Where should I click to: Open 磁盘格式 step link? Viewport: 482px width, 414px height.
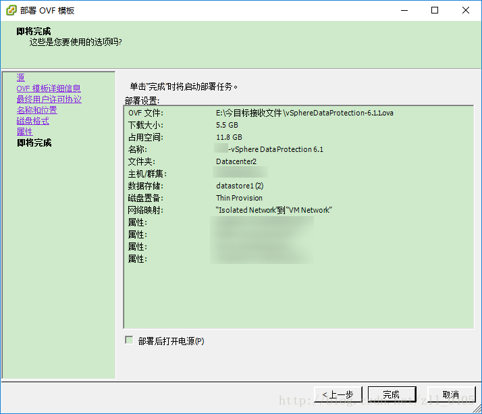tap(33, 121)
